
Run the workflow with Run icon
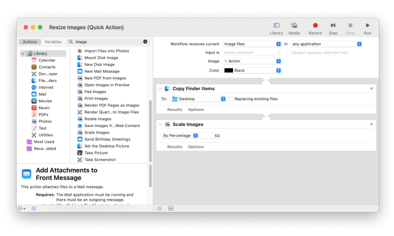[x=367, y=25]
